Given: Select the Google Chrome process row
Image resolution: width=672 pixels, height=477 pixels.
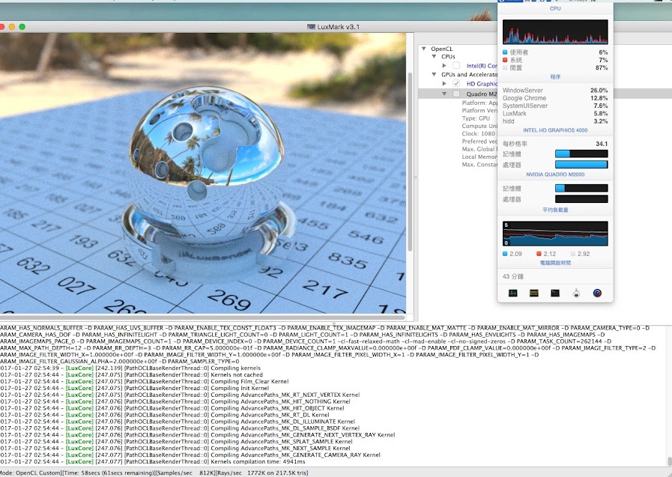Looking at the screenshot, I should 555,98.
